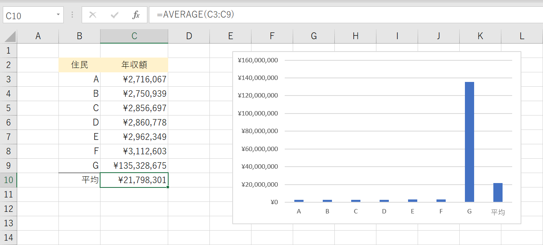Click the Insert Function fx icon
The height and width of the screenshot is (245, 543).
[x=136, y=15]
